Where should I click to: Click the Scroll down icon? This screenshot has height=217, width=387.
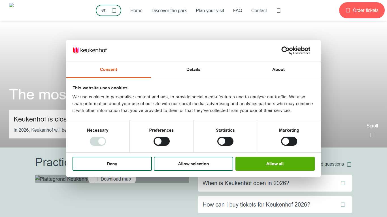pos(372,135)
